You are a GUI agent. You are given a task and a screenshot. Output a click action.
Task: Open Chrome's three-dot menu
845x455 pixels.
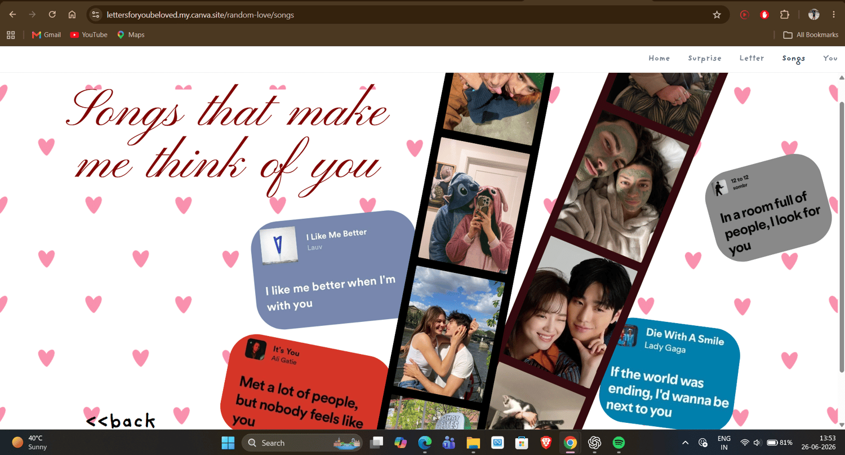pyautogui.click(x=834, y=15)
